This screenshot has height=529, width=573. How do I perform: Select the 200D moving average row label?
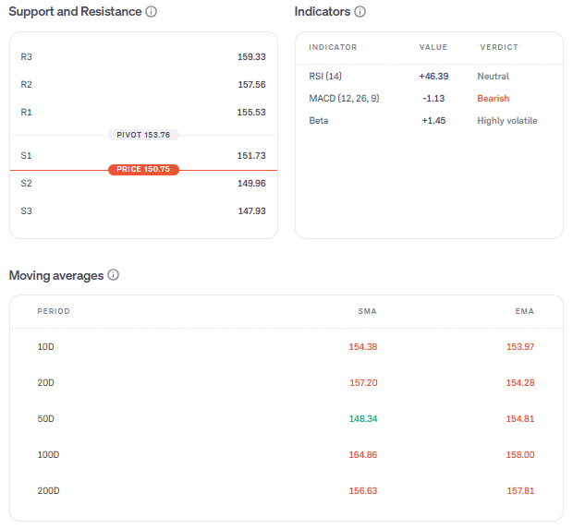click(x=48, y=491)
